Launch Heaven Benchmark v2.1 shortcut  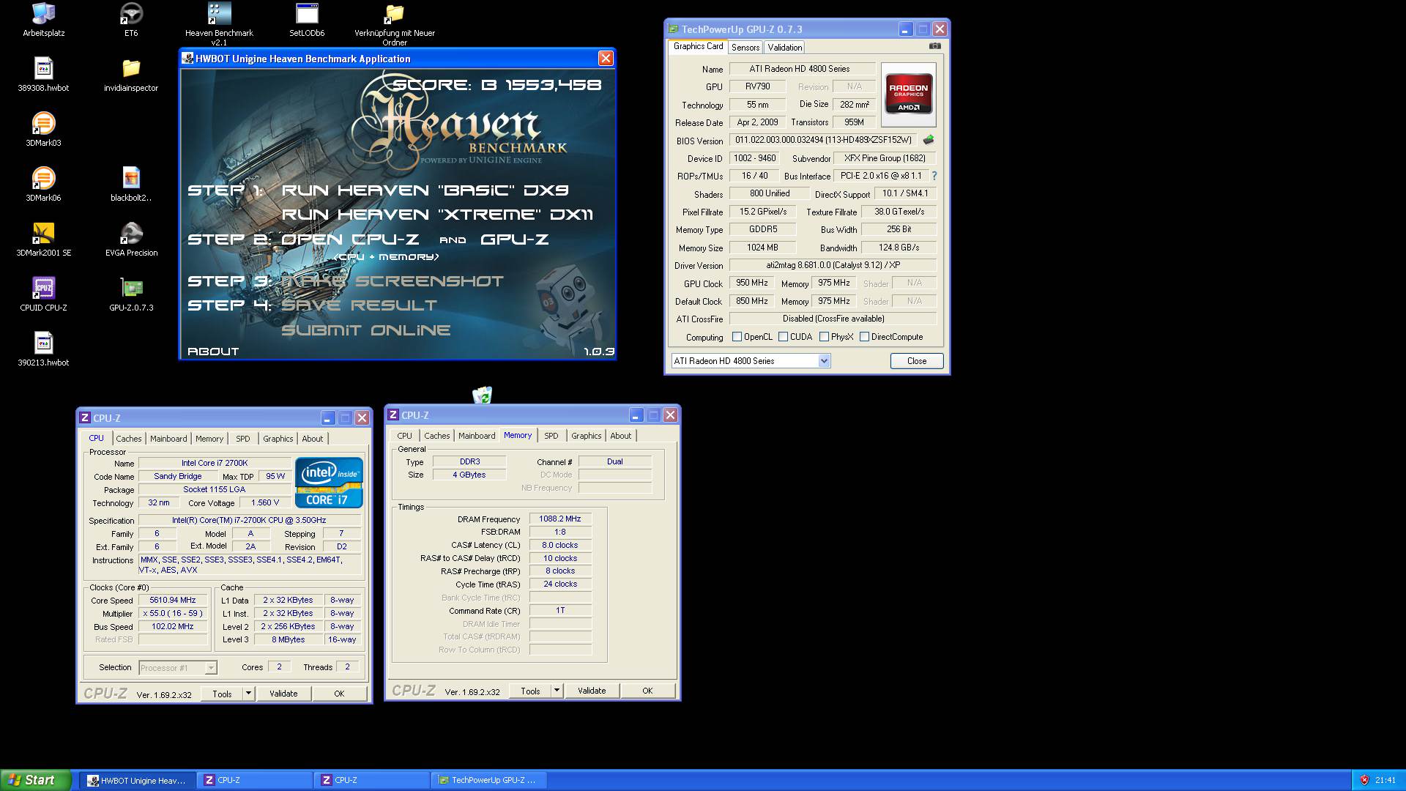coord(219,23)
